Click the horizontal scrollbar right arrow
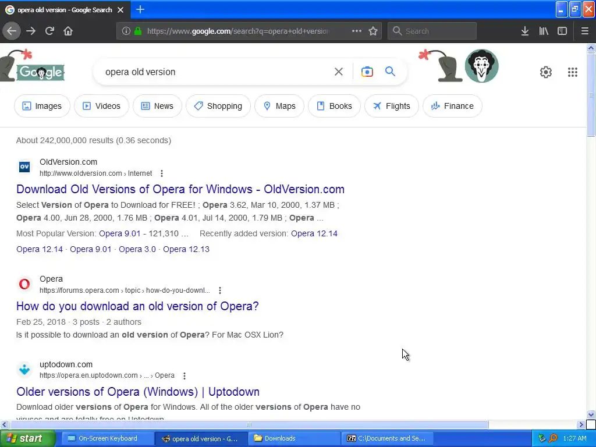 point(581,424)
